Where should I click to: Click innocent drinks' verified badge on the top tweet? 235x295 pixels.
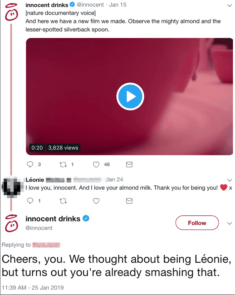72,5
